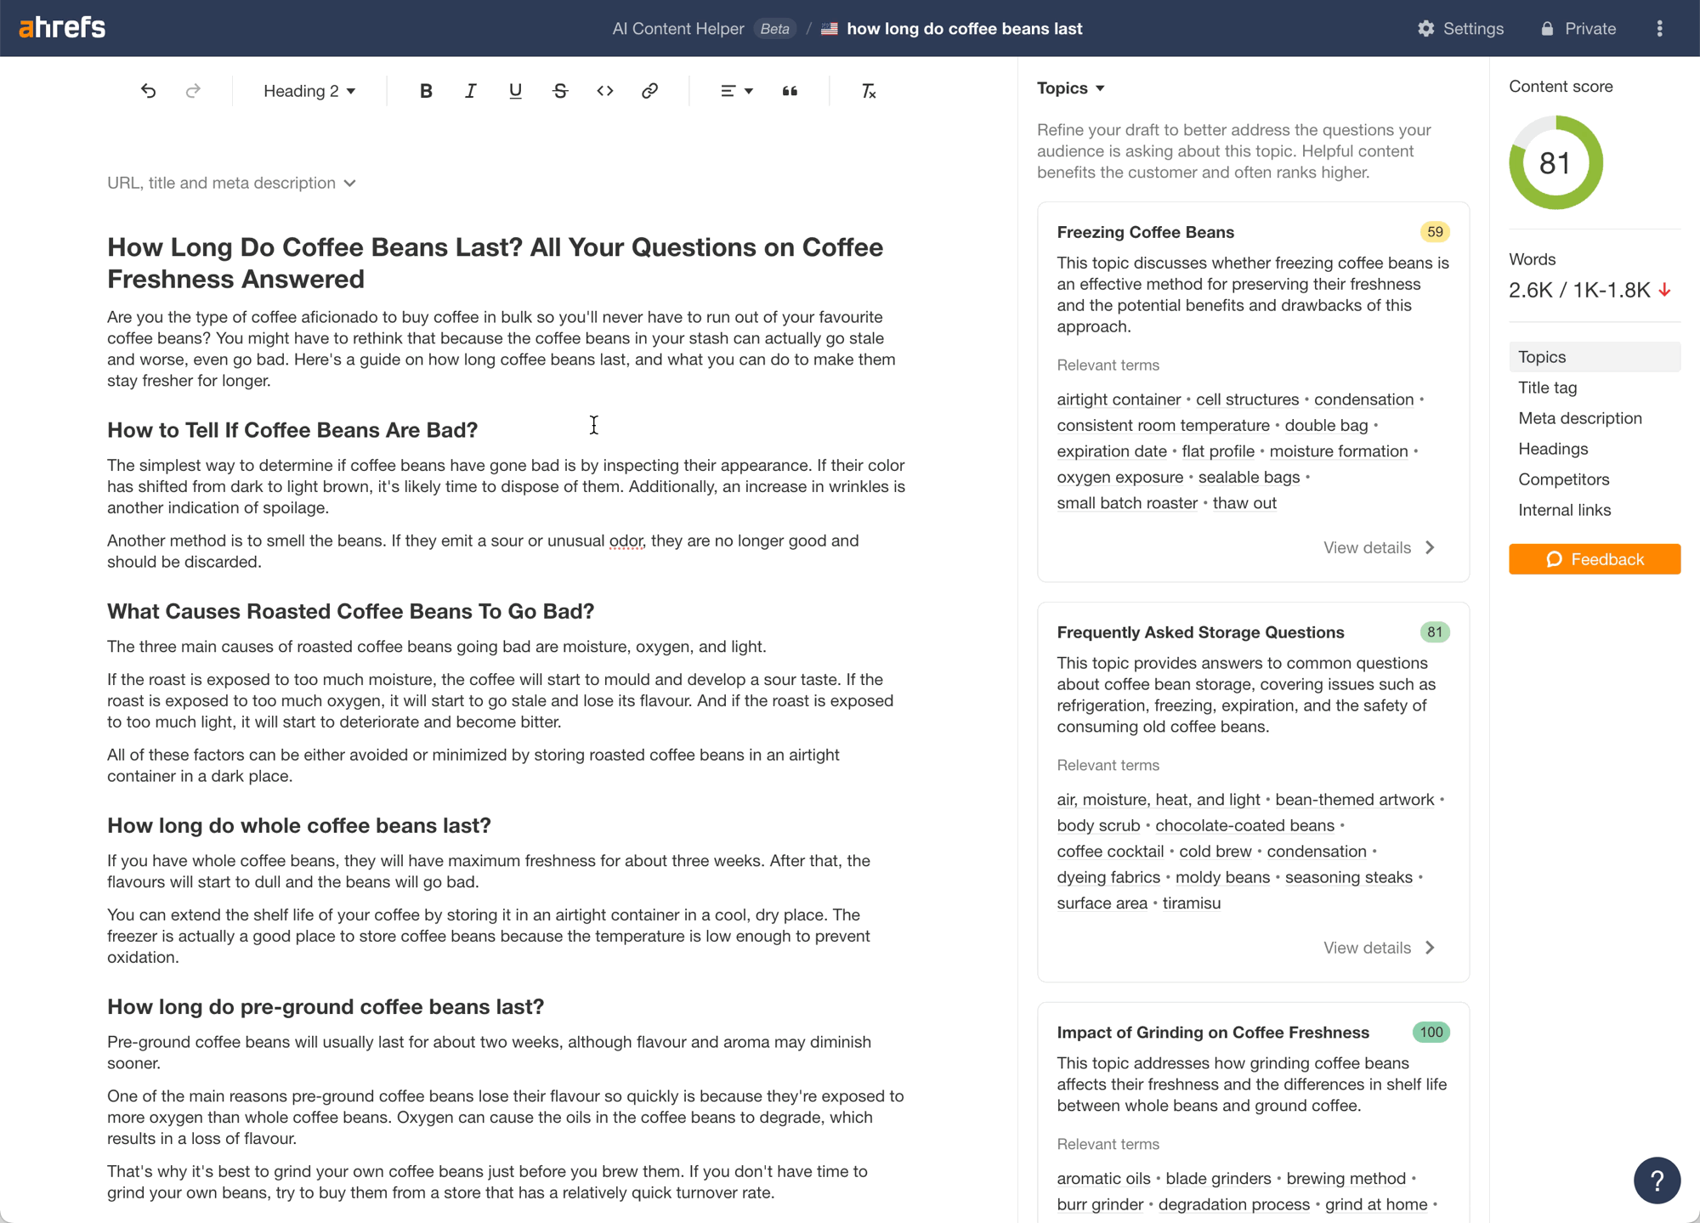Insert a block quote

[790, 91]
